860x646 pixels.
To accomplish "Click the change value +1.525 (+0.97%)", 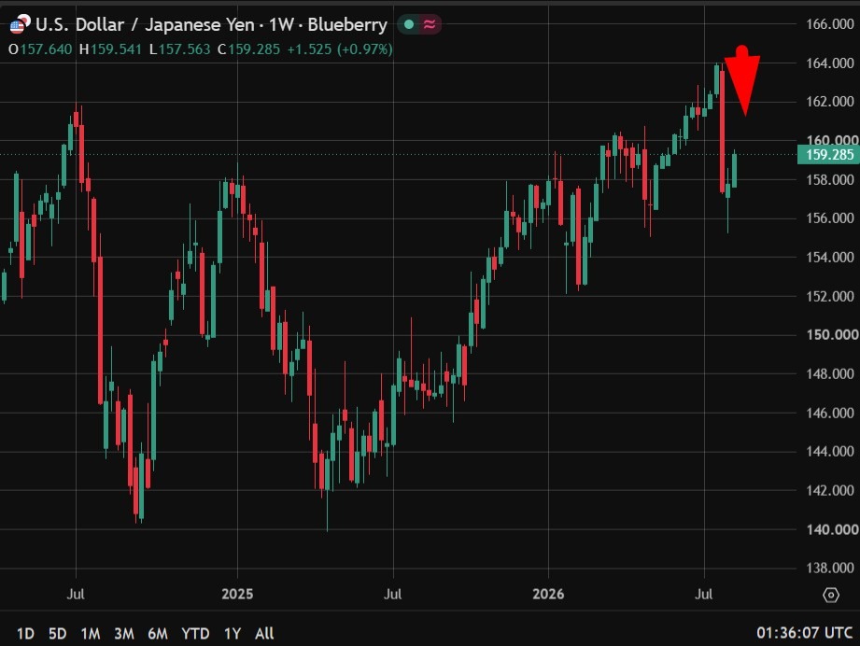I will 340,49.
